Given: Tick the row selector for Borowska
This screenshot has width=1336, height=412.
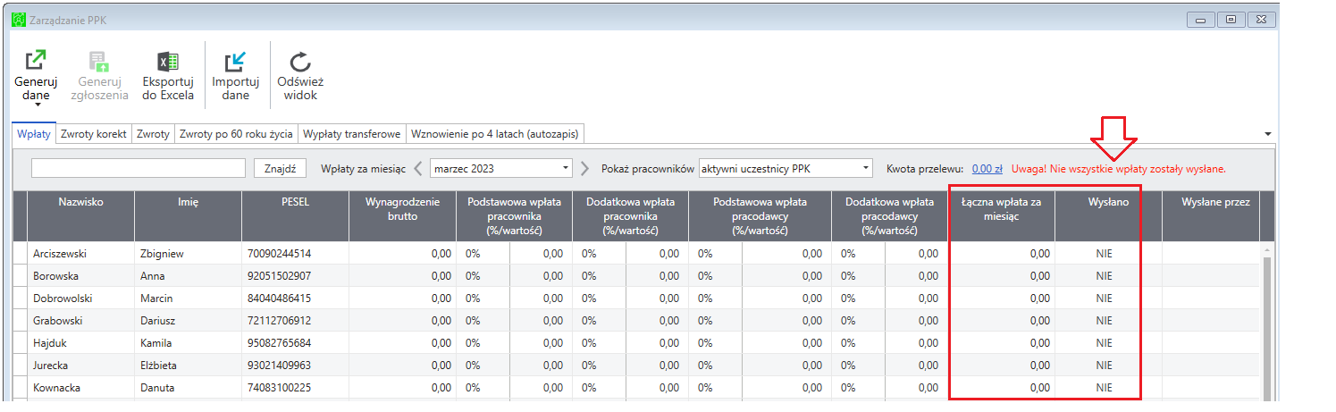Looking at the screenshot, I should point(20,276).
